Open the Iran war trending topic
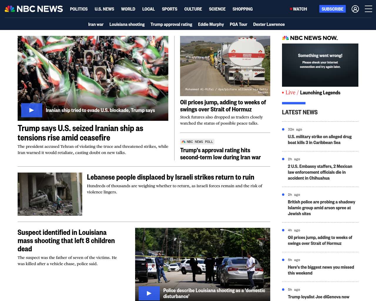Viewport: 376px width, 301px height. click(96, 24)
